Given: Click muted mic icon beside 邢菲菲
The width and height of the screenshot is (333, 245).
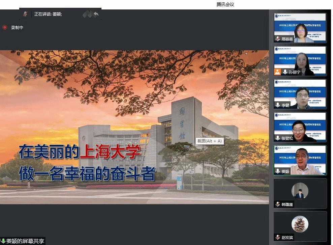Looking at the screenshot, I should [x=277, y=39].
